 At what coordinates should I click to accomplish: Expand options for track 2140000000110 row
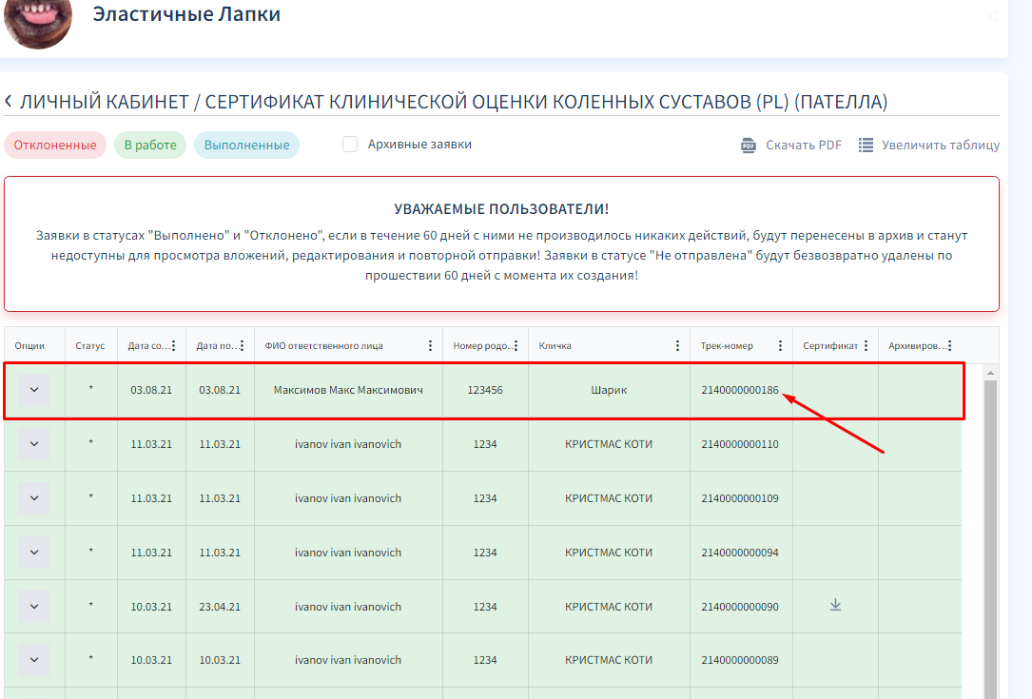point(34,444)
